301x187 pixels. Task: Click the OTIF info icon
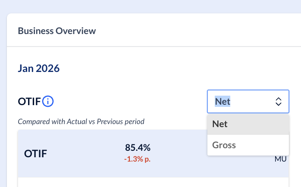48,102
